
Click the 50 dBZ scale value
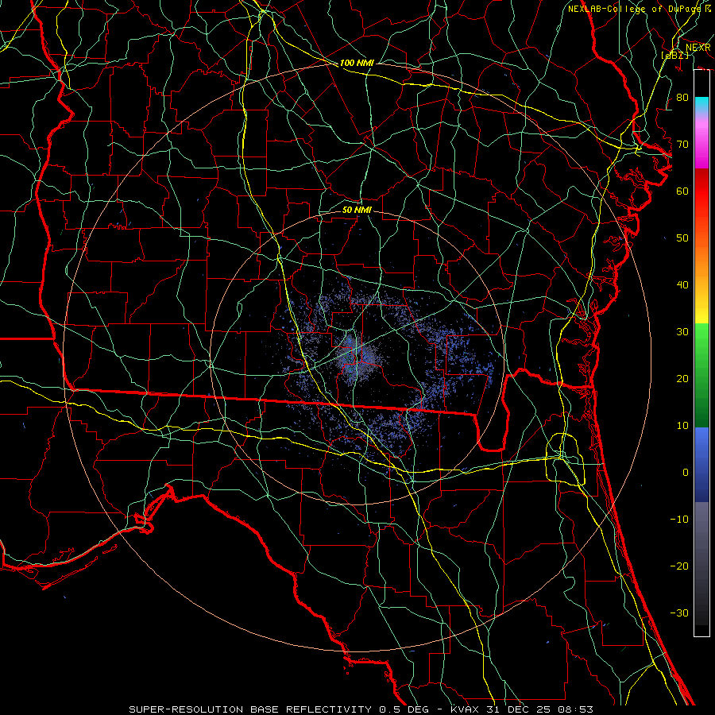click(x=682, y=238)
